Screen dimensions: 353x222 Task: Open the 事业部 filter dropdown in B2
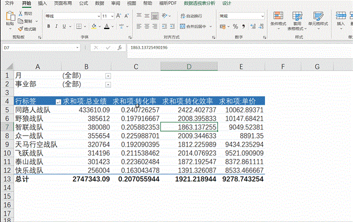point(108,85)
